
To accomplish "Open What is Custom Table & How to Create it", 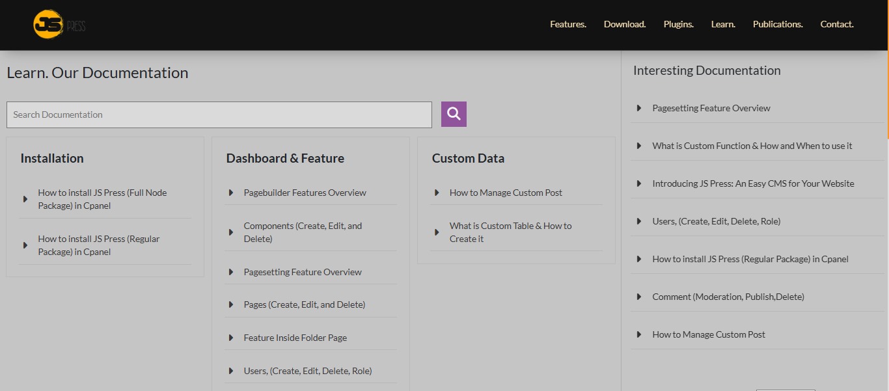I will click(510, 232).
